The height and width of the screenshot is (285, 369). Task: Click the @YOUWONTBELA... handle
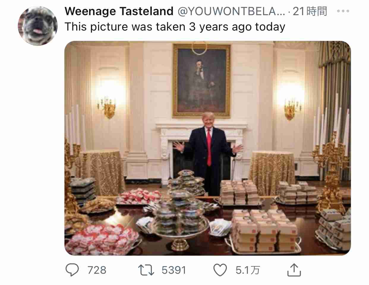[x=231, y=11]
